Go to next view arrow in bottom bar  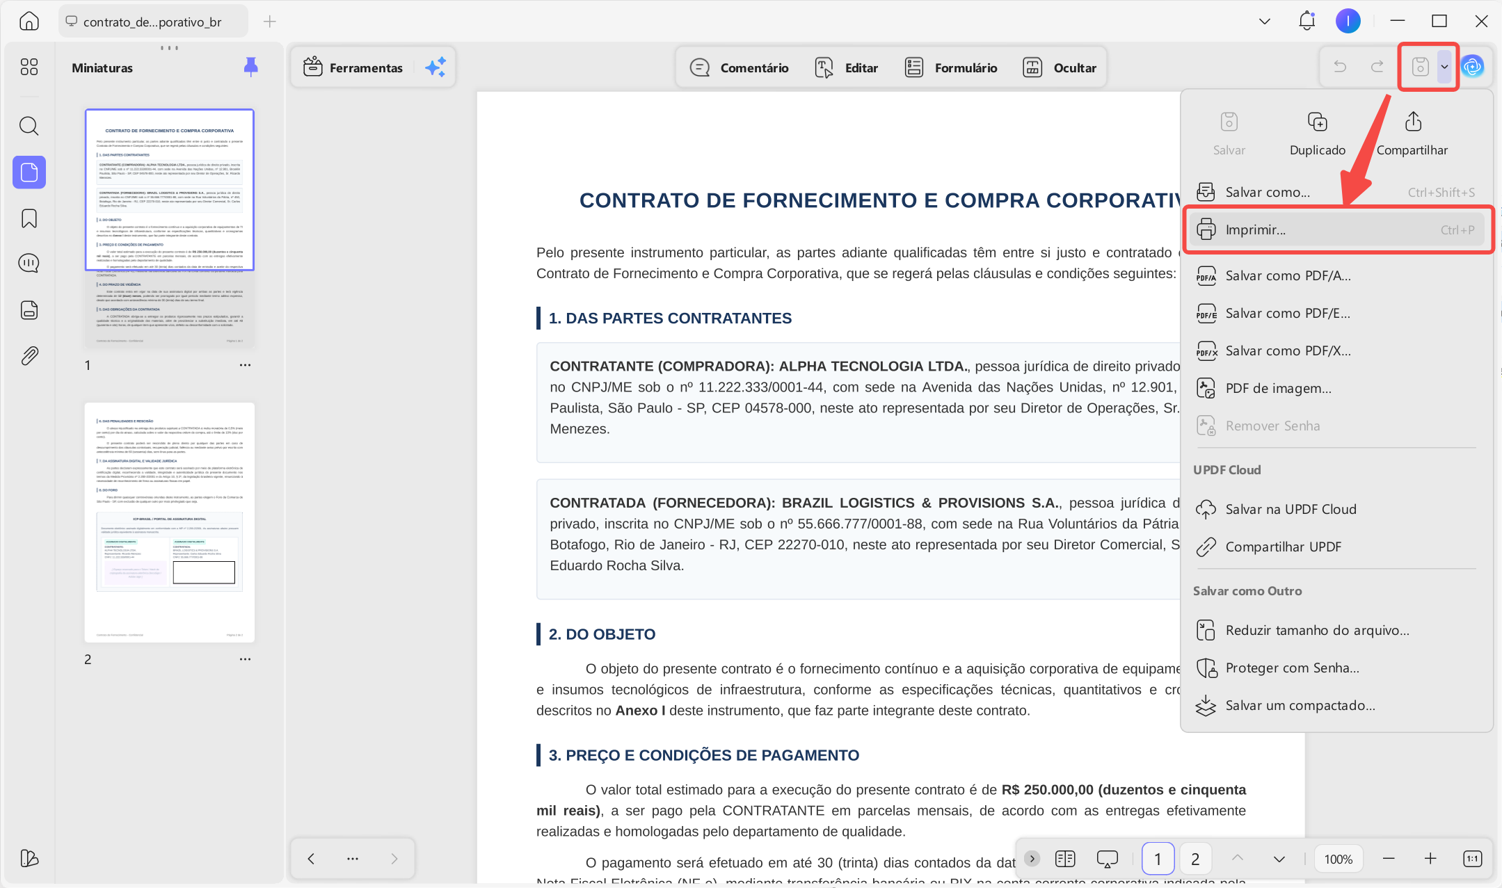click(x=394, y=858)
